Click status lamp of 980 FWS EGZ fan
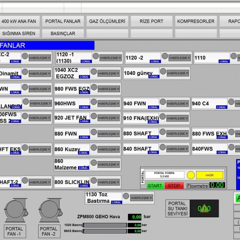Viewport: 240px width, 240px height. point(94,87)
